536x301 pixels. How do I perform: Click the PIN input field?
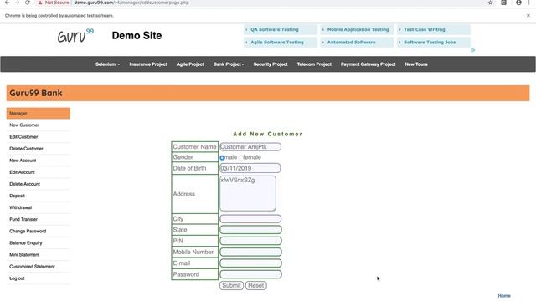tap(250, 241)
